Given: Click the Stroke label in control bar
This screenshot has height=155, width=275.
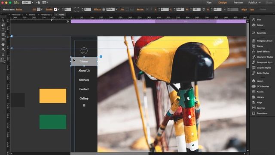Looking at the screenshot, I should tap(49, 9).
